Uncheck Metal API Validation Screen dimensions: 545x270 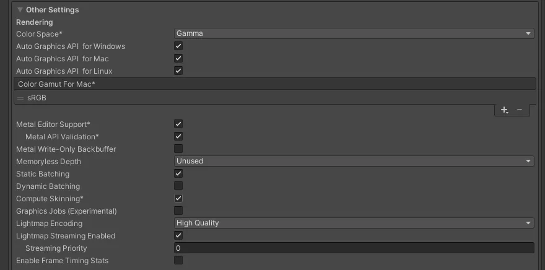click(178, 137)
